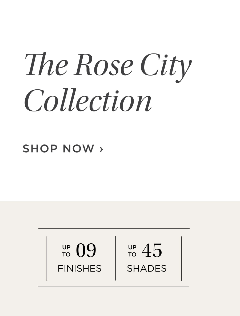Viewport: 240px width, 316px height.
Task: Click the vertical line left of Finishes
Action: tap(47, 258)
